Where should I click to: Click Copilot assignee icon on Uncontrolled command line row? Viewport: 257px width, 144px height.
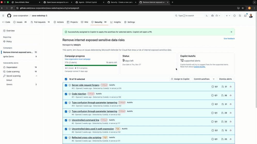click(231, 122)
